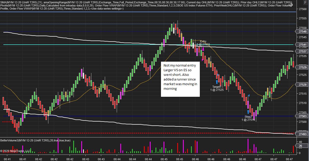Click the right arrow icon after indicator labels
Viewport: 309px width, 161px height.
tap(291, 5)
